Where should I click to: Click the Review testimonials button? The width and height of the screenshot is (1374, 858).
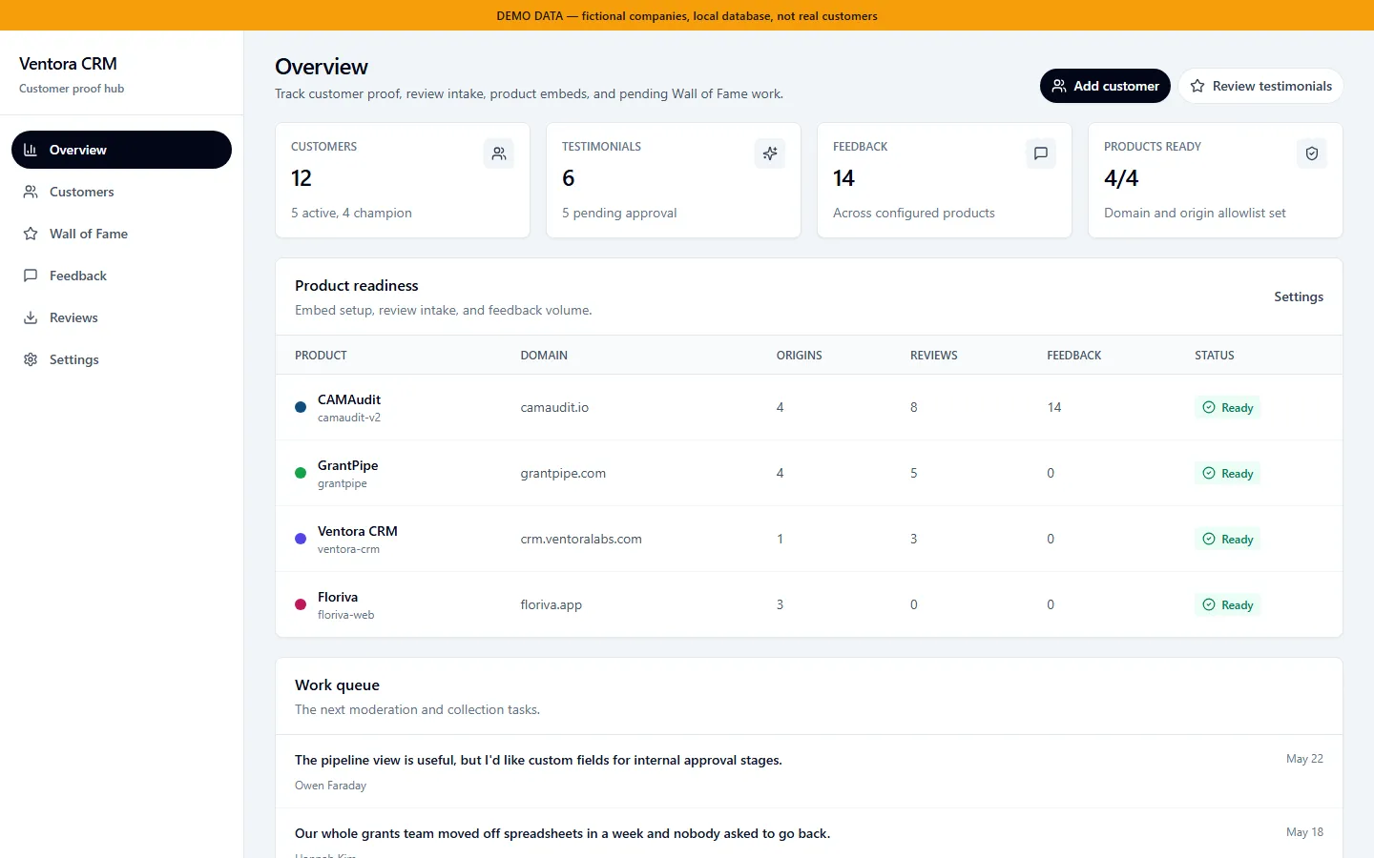pos(1260,86)
